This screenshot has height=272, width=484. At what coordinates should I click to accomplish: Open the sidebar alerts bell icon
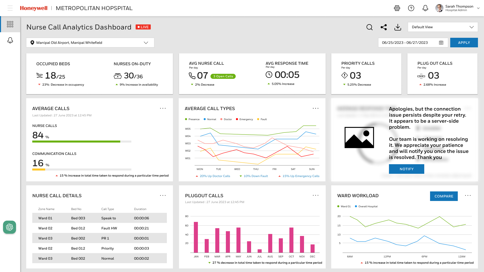[10, 40]
